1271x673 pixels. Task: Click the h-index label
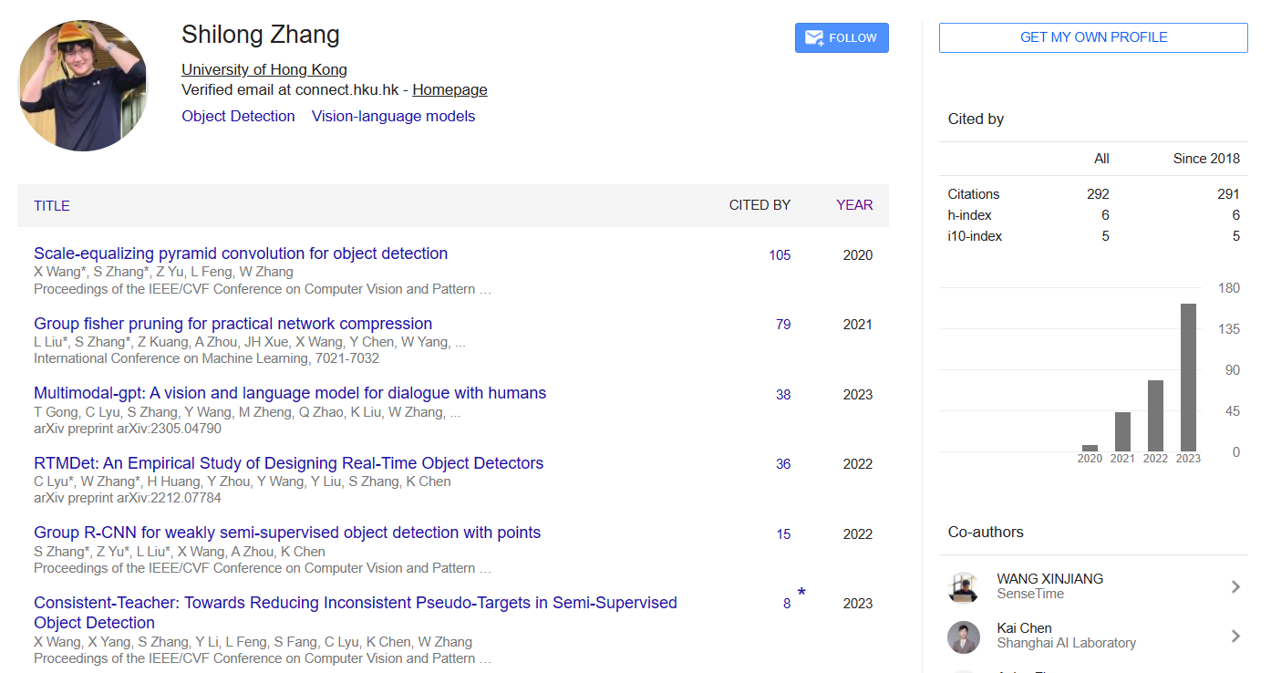click(x=969, y=215)
